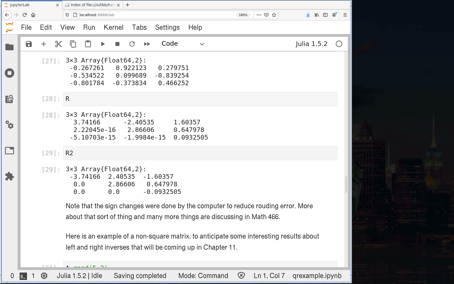
Task: Interrupt the kernel with stop icon
Action: click(x=117, y=44)
